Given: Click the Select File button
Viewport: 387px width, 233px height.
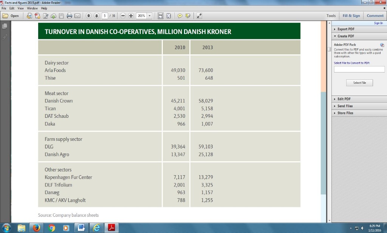Looking at the screenshot, I should (359, 83).
